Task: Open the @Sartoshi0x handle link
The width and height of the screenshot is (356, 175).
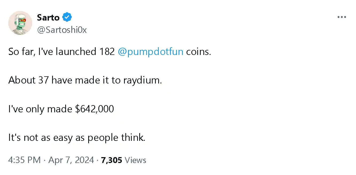Action: 62,30
